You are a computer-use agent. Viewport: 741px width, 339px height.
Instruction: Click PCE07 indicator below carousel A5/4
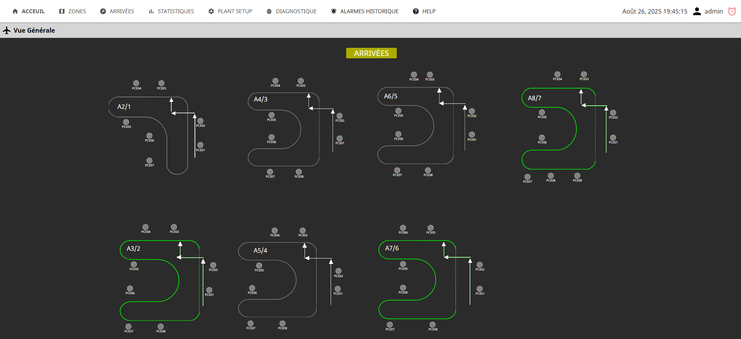(x=251, y=323)
